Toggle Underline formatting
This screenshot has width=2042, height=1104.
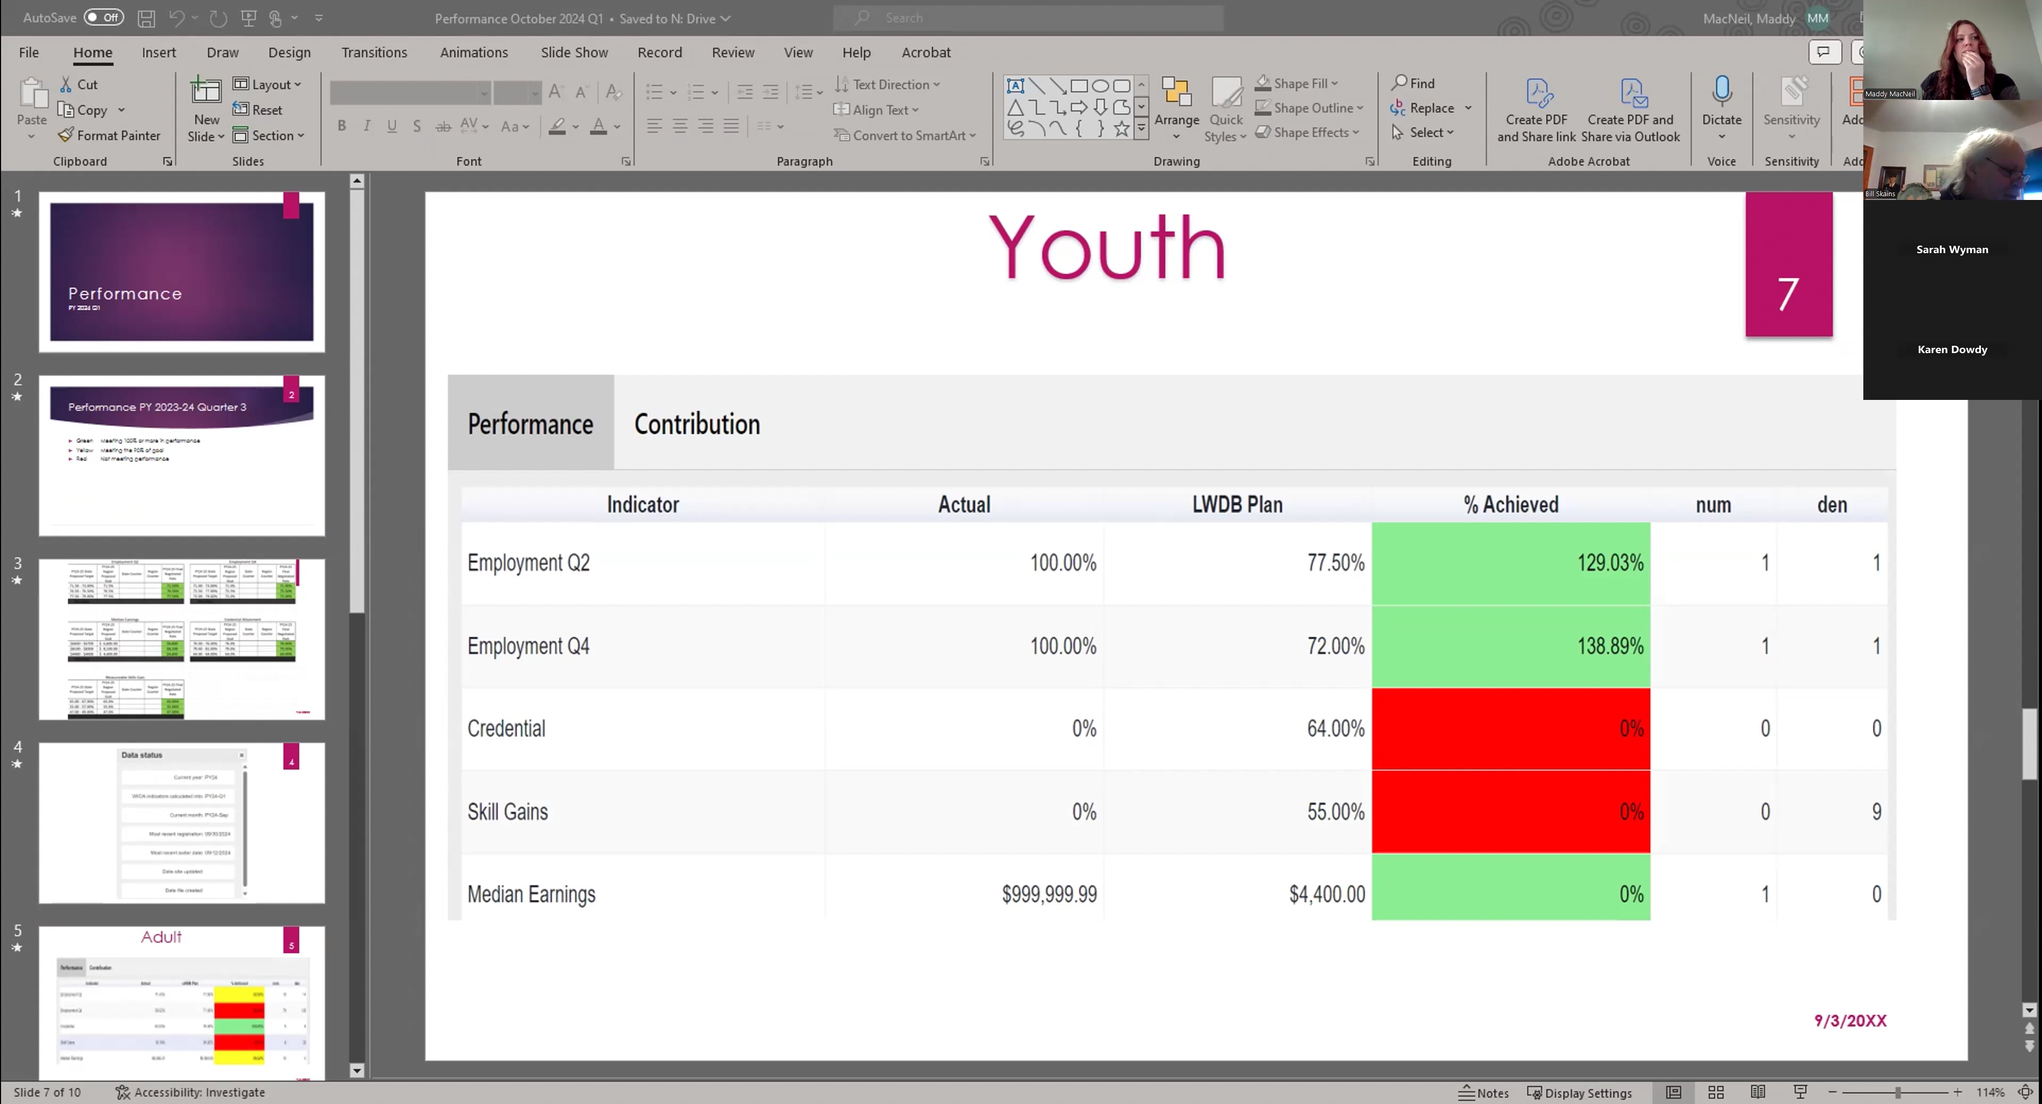click(x=391, y=126)
